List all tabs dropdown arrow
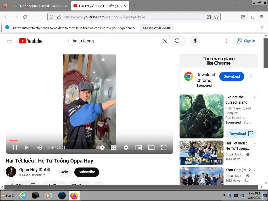 click(x=236, y=6)
